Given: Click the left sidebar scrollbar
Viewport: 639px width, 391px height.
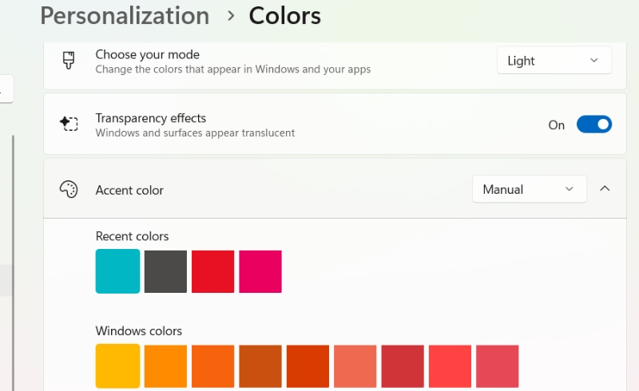Looking at the screenshot, I should pos(13,263).
